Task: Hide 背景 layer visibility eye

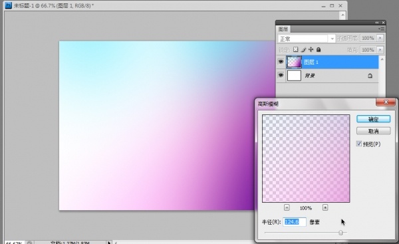Action: [281, 75]
